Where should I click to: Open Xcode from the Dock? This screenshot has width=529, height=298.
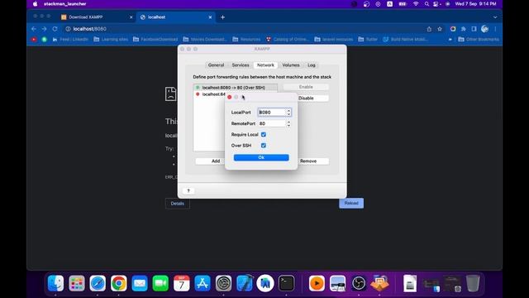(245, 283)
